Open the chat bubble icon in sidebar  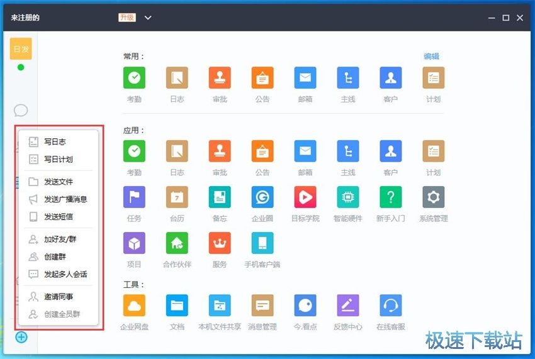pos(21,110)
